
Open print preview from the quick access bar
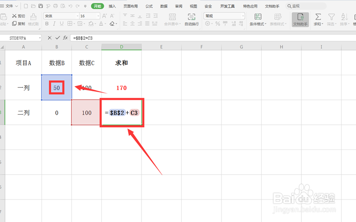point(63,6)
